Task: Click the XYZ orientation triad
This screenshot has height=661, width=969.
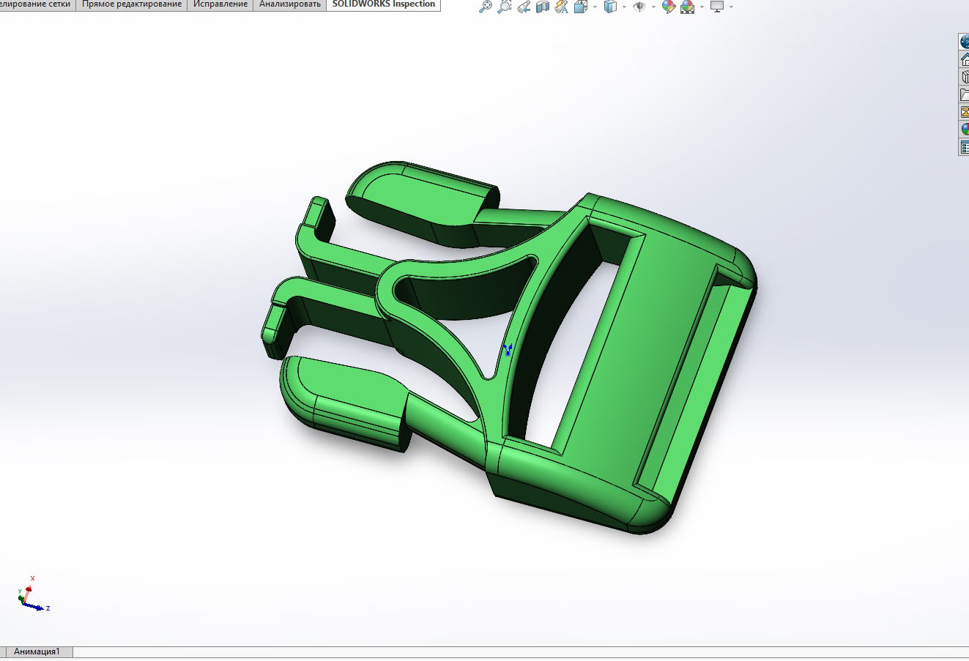Action: (x=32, y=594)
